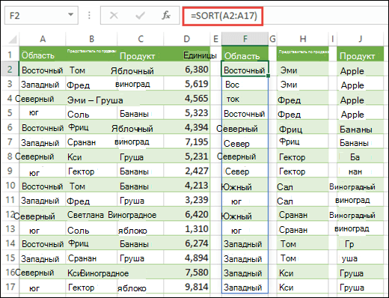Select column I header
This screenshot has width=389, height=298.
333,39
